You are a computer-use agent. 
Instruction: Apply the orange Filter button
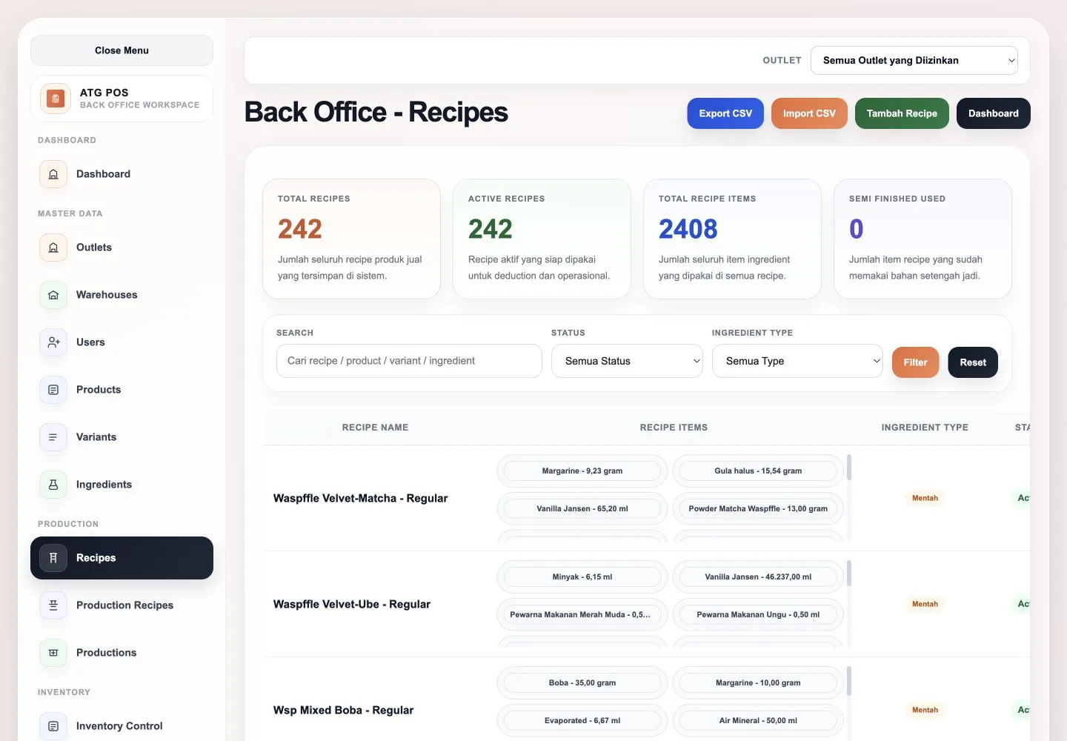(x=915, y=362)
